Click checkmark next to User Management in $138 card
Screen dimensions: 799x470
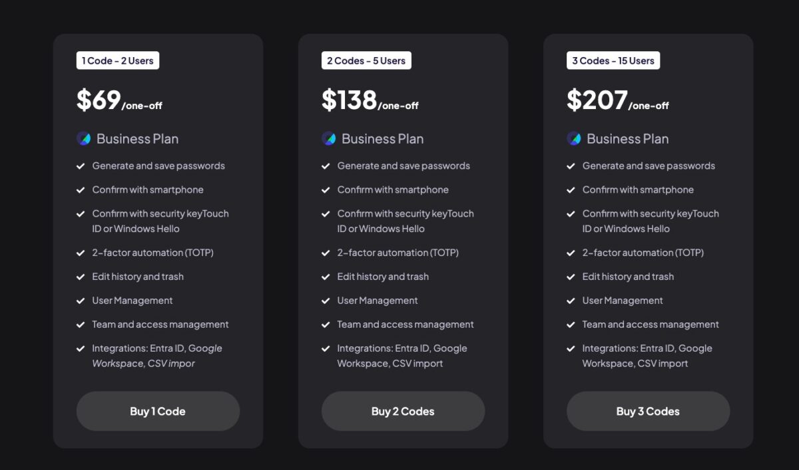click(326, 300)
